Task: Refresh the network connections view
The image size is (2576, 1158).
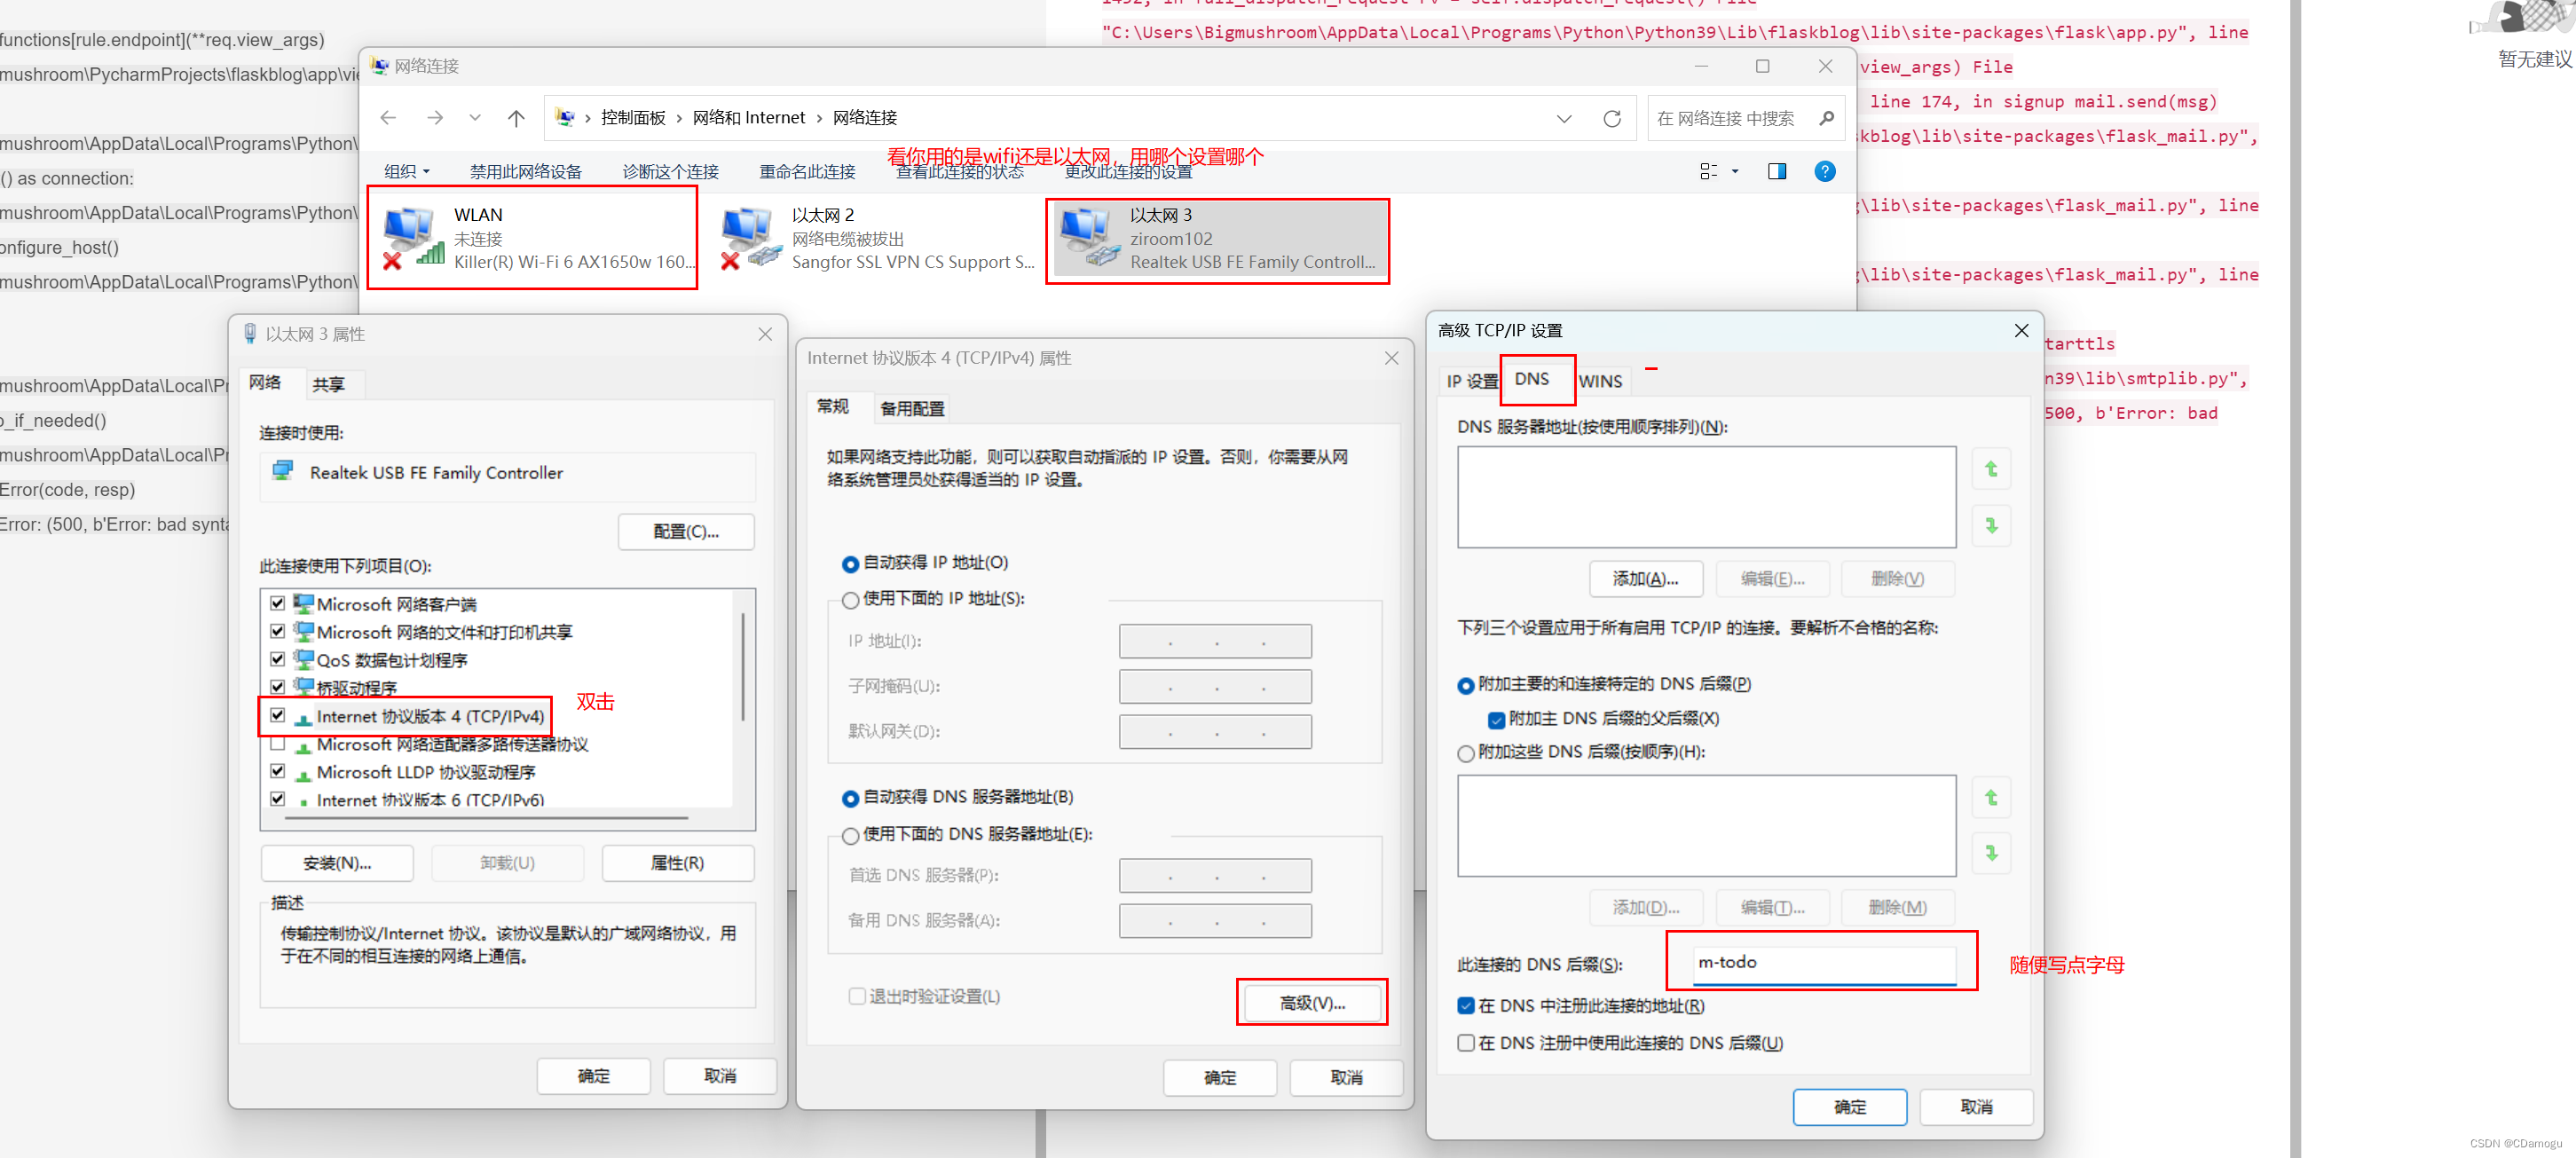Action: coord(1612,117)
